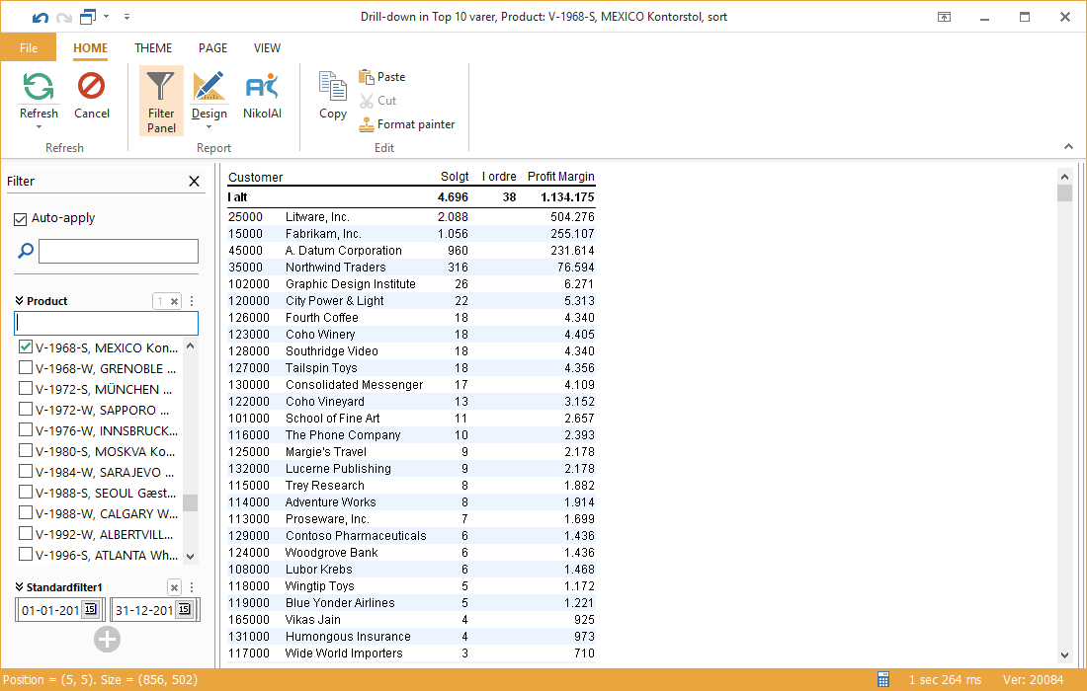Collapse the Standardfilter1 section
The height and width of the screenshot is (691, 1087).
20,587
